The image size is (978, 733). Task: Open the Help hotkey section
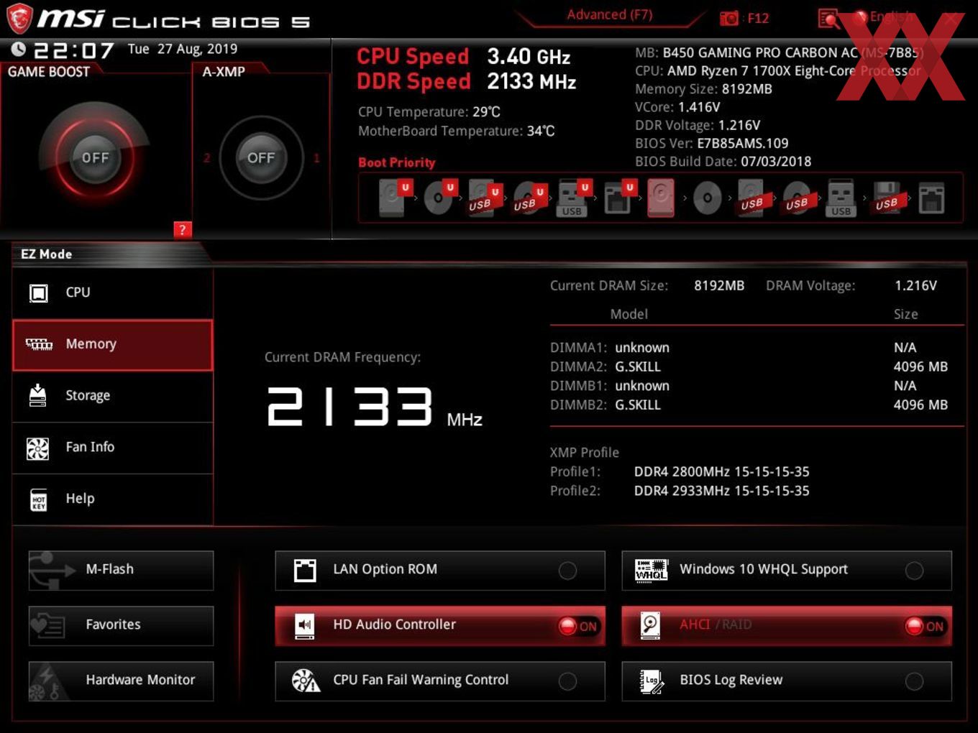[113, 499]
